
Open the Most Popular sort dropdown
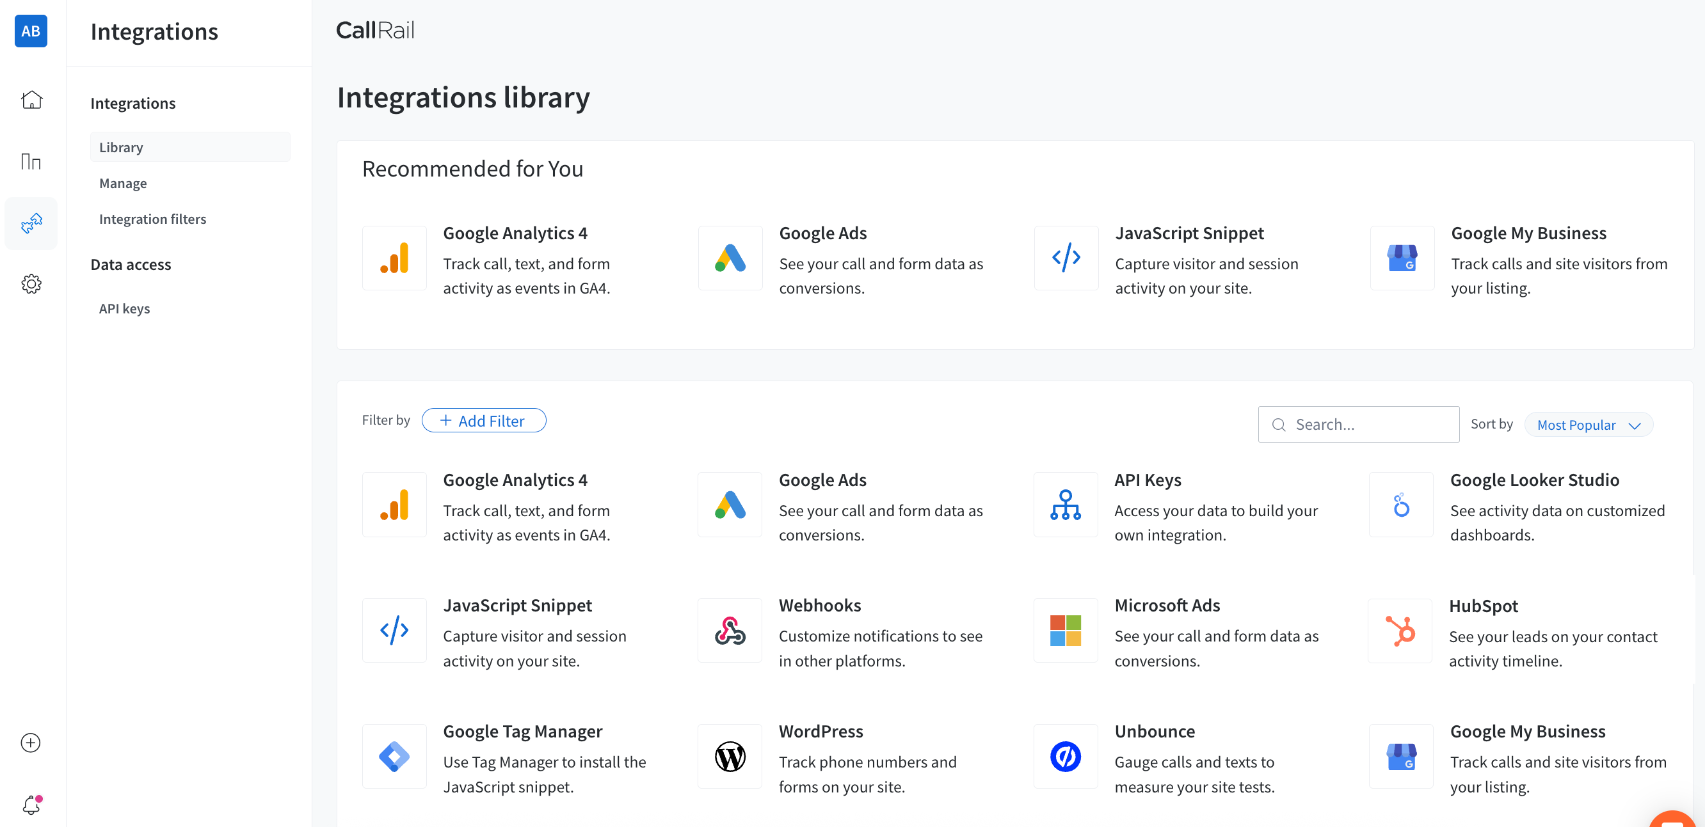click(x=1588, y=425)
